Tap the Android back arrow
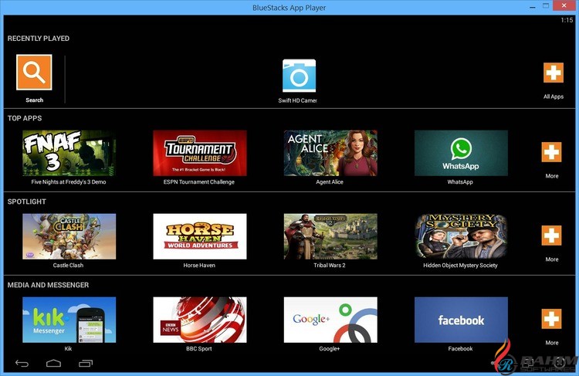This screenshot has width=579, height=376. point(22,364)
